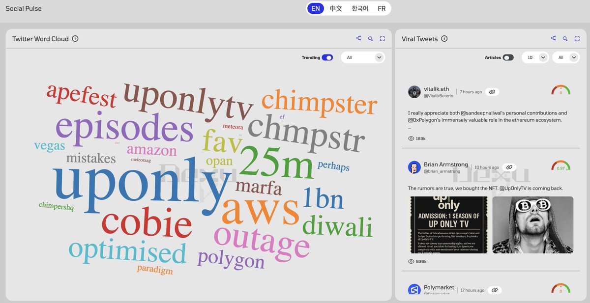Select EN language tab
590x303 pixels.
pos(316,8)
